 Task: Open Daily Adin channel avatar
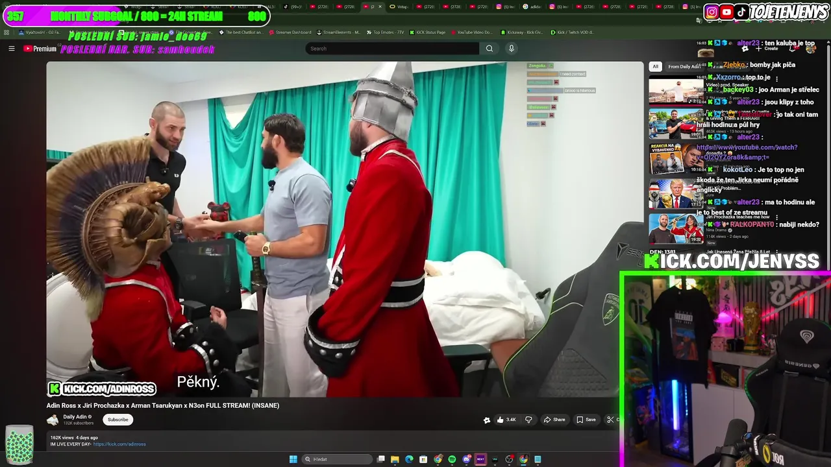pos(53,420)
